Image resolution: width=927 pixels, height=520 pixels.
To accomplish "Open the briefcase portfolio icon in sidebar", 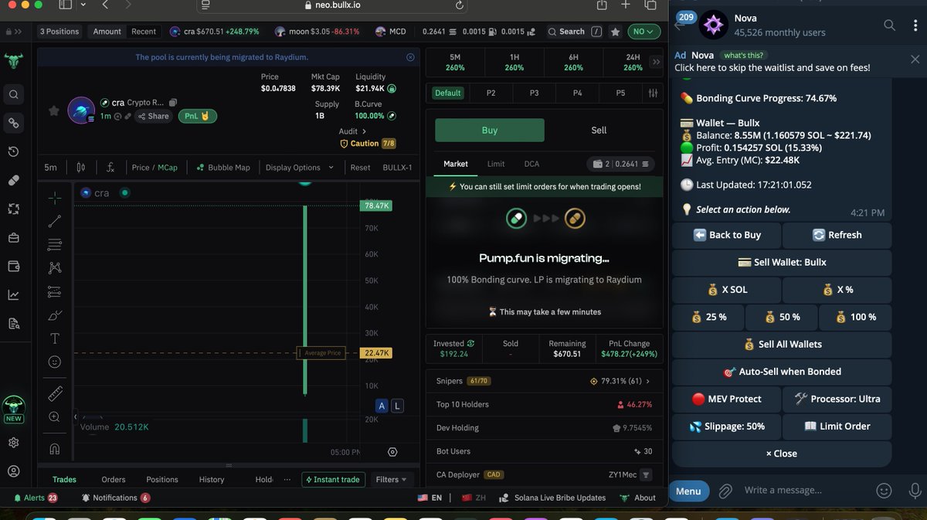I will point(14,237).
